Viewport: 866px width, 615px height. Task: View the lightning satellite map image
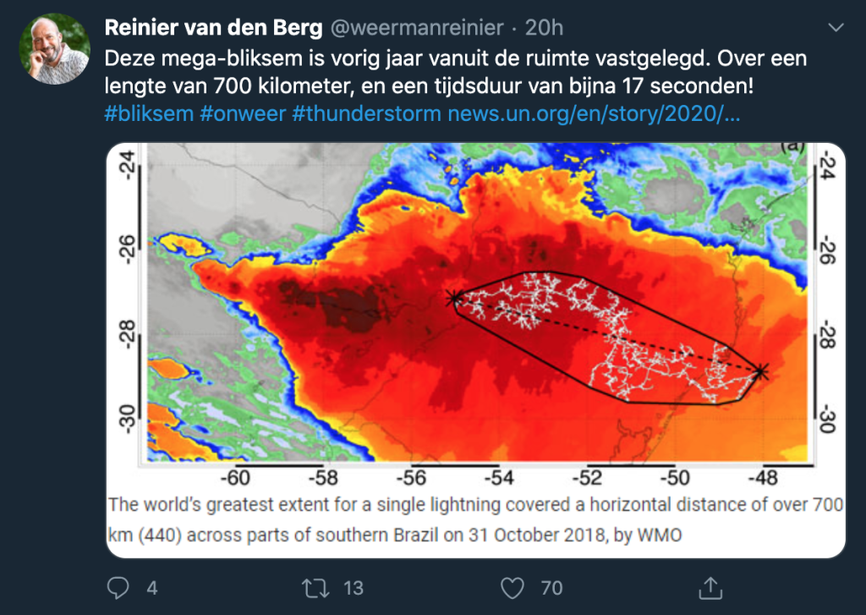click(475, 316)
